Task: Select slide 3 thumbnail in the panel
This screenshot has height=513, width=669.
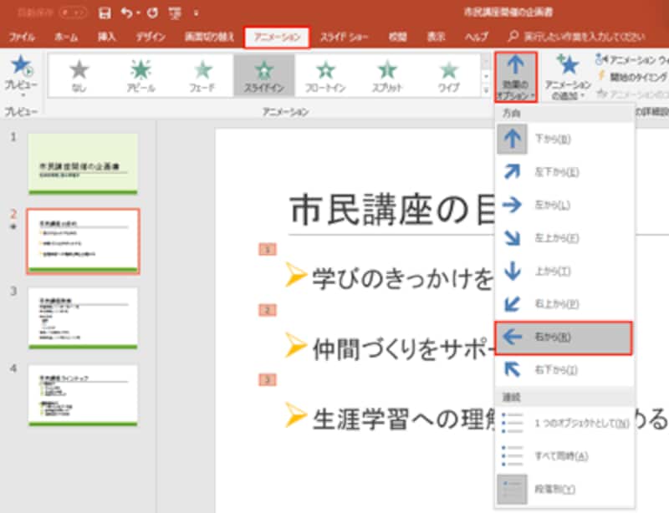Action: [83, 317]
